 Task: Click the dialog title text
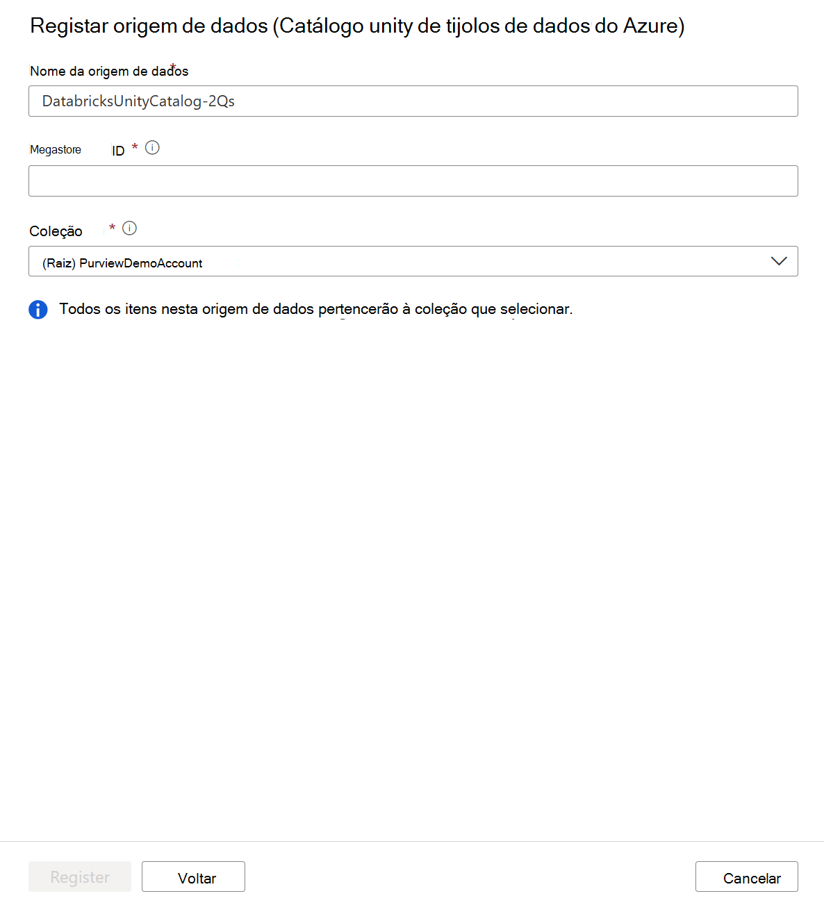[x=356, y=26]
